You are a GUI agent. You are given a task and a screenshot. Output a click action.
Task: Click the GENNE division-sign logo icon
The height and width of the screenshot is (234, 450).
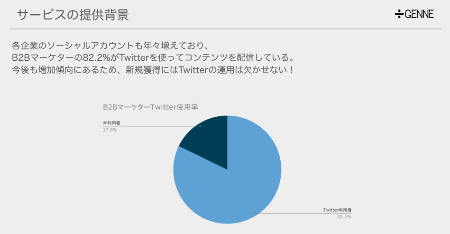click(398, 14)
